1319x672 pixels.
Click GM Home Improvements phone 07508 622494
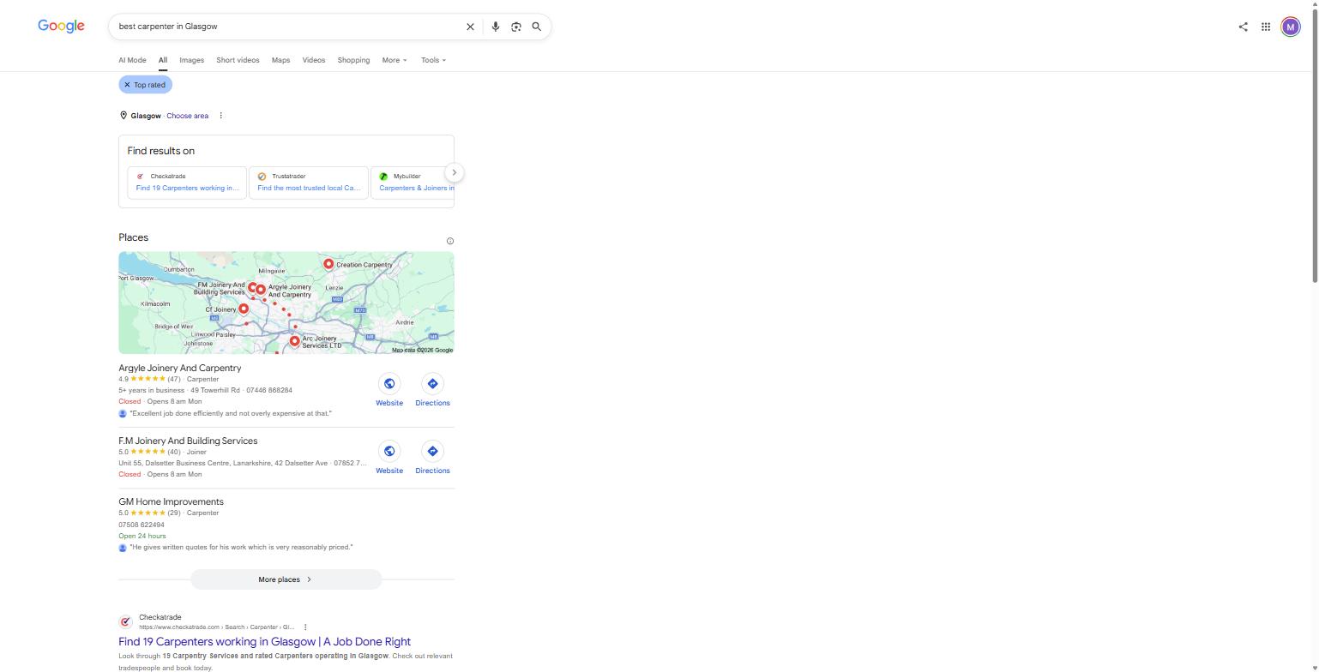(x=142, y=525)
